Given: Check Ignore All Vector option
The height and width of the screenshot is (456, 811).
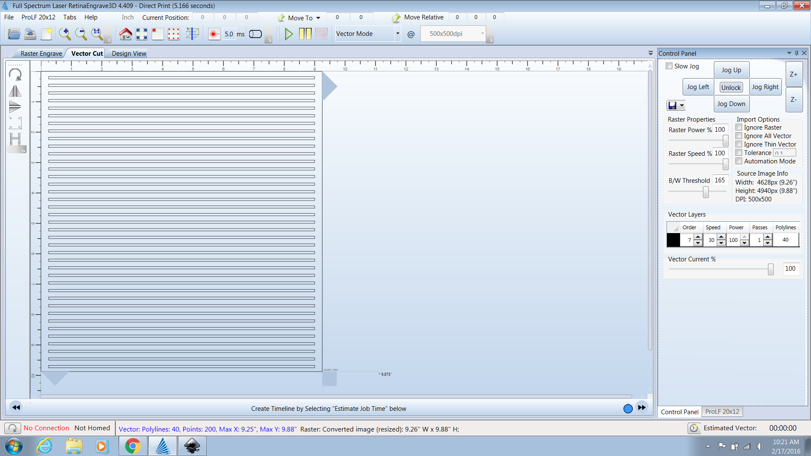Looking at the screenshot, I should pyautogui.click(x=739, y=136).
